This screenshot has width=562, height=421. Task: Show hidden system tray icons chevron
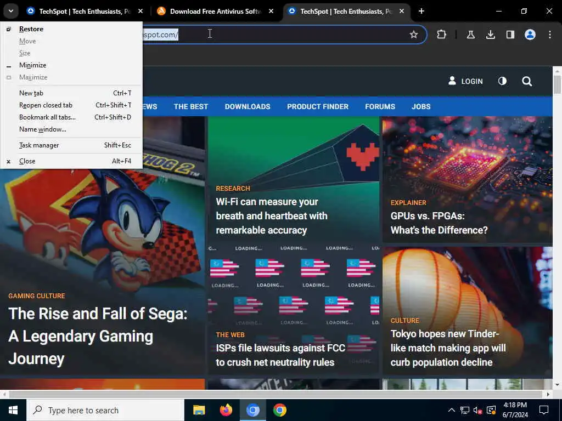point(452,410)
